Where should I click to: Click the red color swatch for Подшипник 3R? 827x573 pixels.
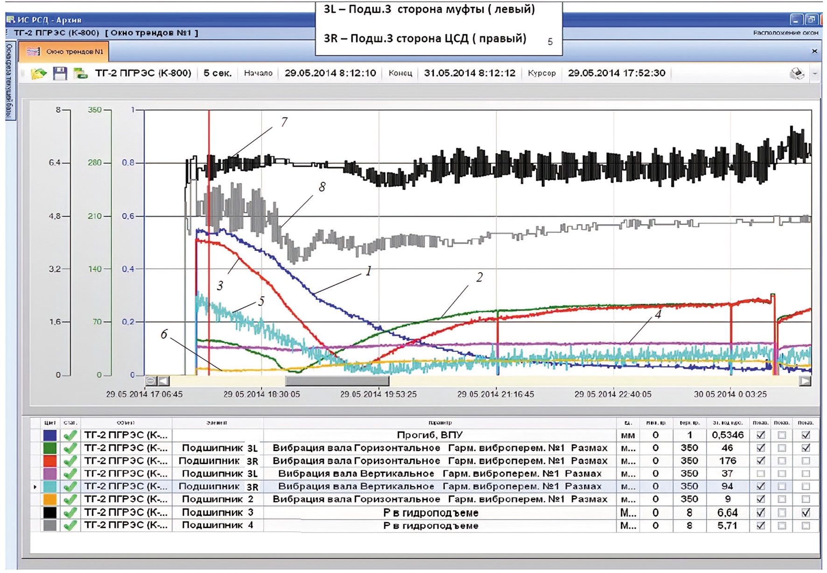tap(50, 461)
